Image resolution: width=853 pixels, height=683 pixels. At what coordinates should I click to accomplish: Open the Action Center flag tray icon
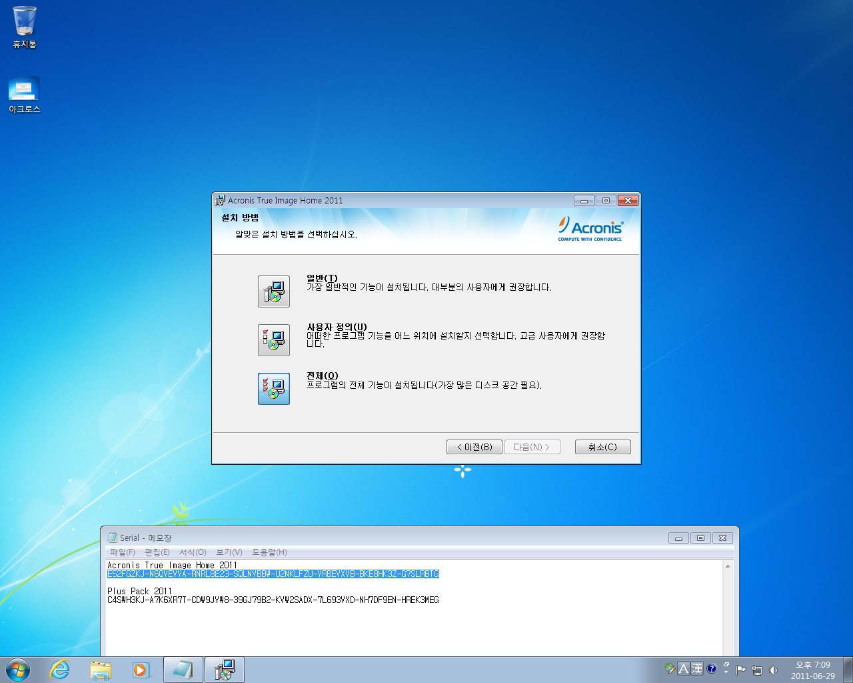[741, 670]
